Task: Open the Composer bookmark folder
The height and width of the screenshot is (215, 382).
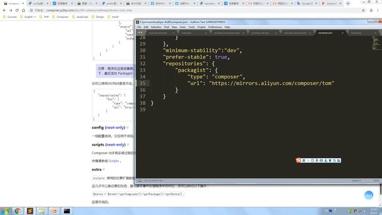Action: pyautogui.click(x=60, y=17)
